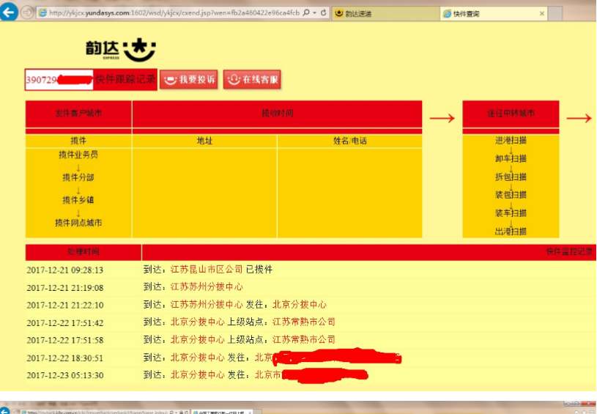The image size is (597, 414).
Task: Click the refresh icon in address bar
Action: [x=324, y=12]
